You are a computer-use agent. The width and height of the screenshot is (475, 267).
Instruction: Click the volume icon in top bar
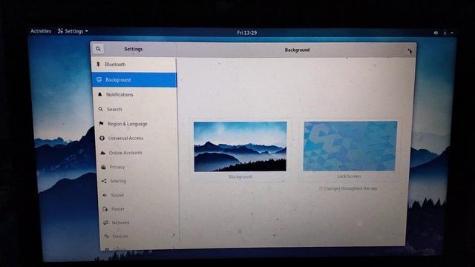436,33
